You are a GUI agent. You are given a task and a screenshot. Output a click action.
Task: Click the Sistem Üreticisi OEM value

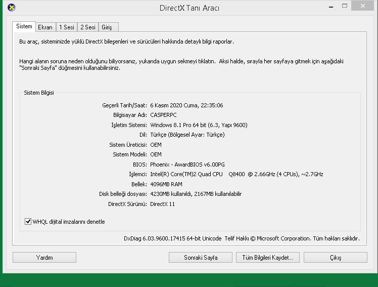(156, 145)
